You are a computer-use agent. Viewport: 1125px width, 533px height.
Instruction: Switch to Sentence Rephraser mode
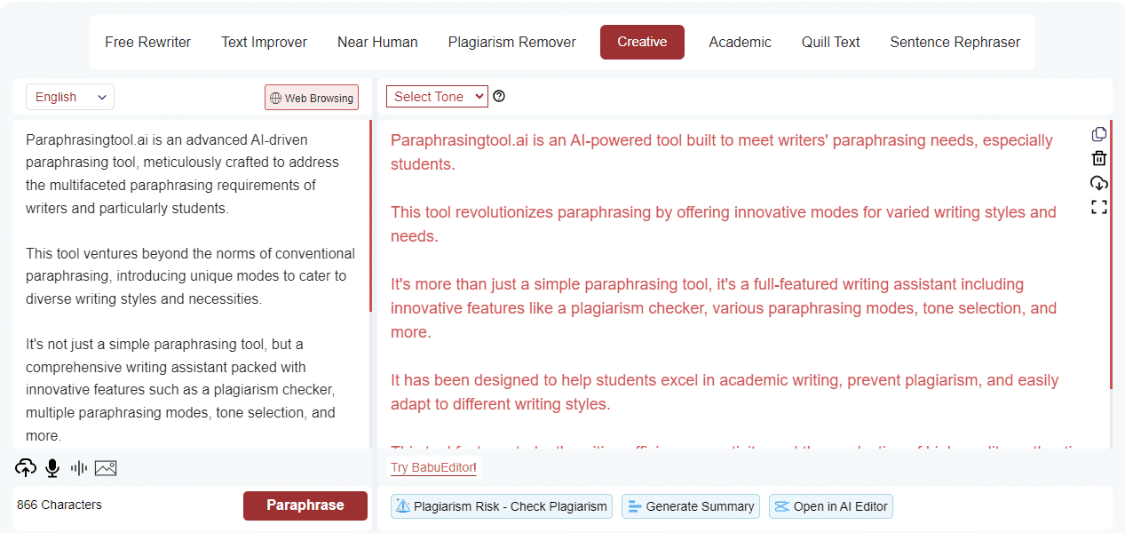pyautogui.click(x=955, y=42)
